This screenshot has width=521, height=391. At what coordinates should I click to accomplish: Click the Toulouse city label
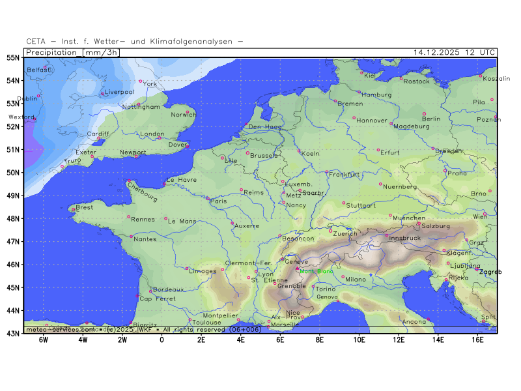[x=207, y=322]
